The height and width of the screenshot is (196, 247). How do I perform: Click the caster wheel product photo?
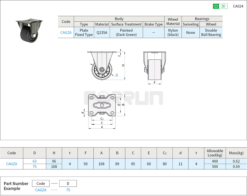(x=29, y=31)
